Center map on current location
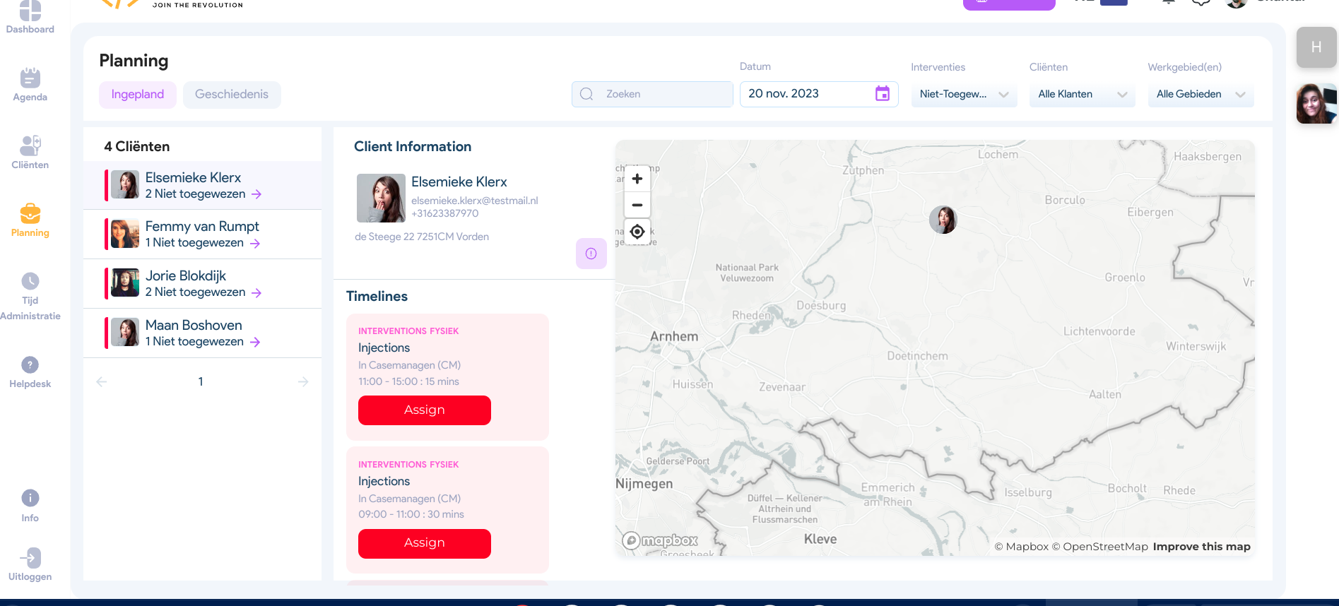 click(x=637, y=232)
